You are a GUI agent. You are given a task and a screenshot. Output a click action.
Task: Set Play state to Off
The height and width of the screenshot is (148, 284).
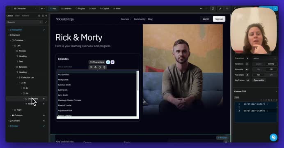[x=271, y=75]
